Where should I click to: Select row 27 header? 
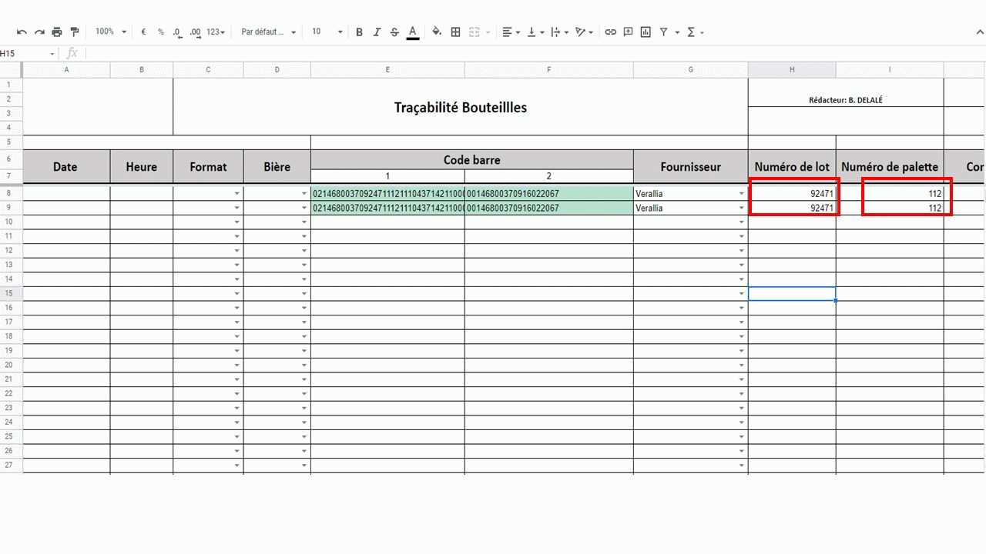point(11,466)
